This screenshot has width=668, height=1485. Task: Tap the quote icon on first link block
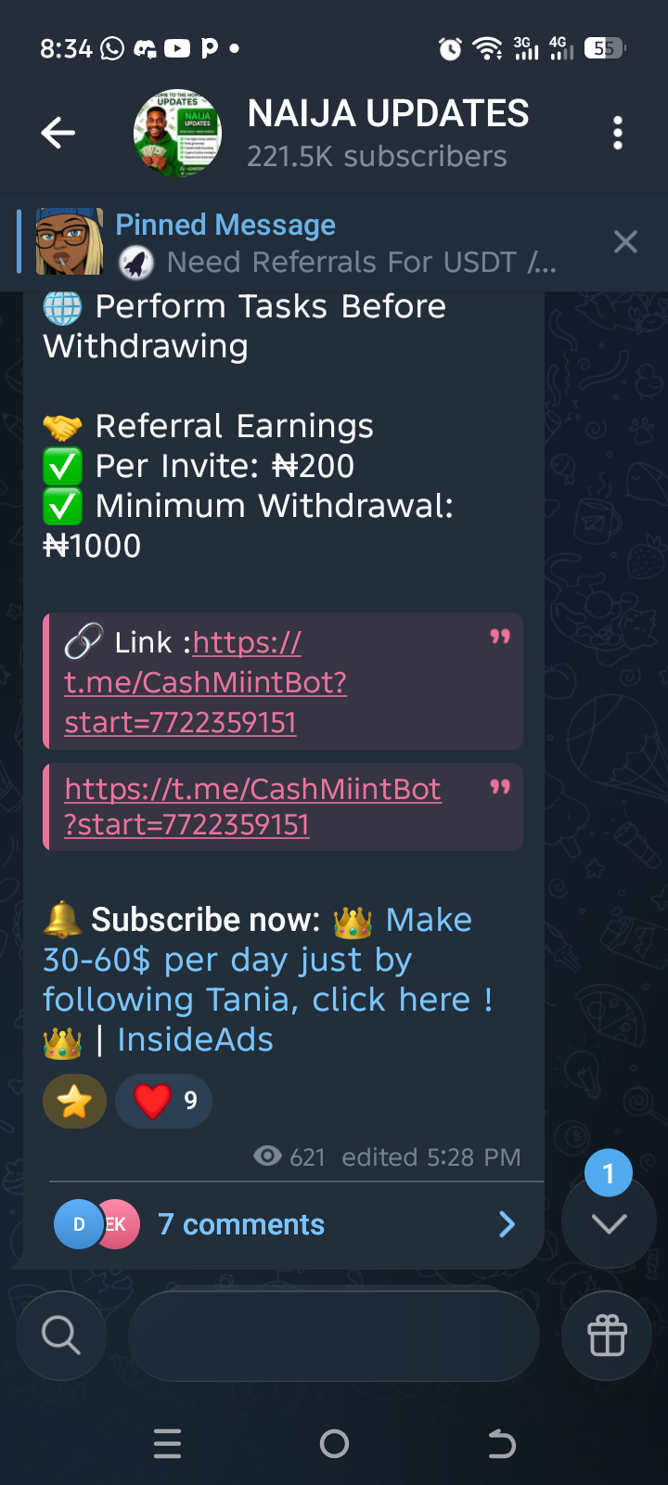[500, 637]
